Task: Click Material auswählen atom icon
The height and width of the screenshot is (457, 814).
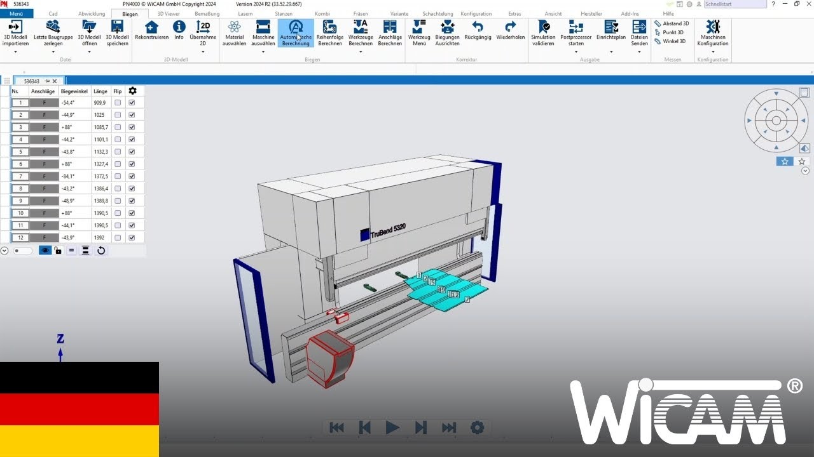Action: [x=234, y=27]
